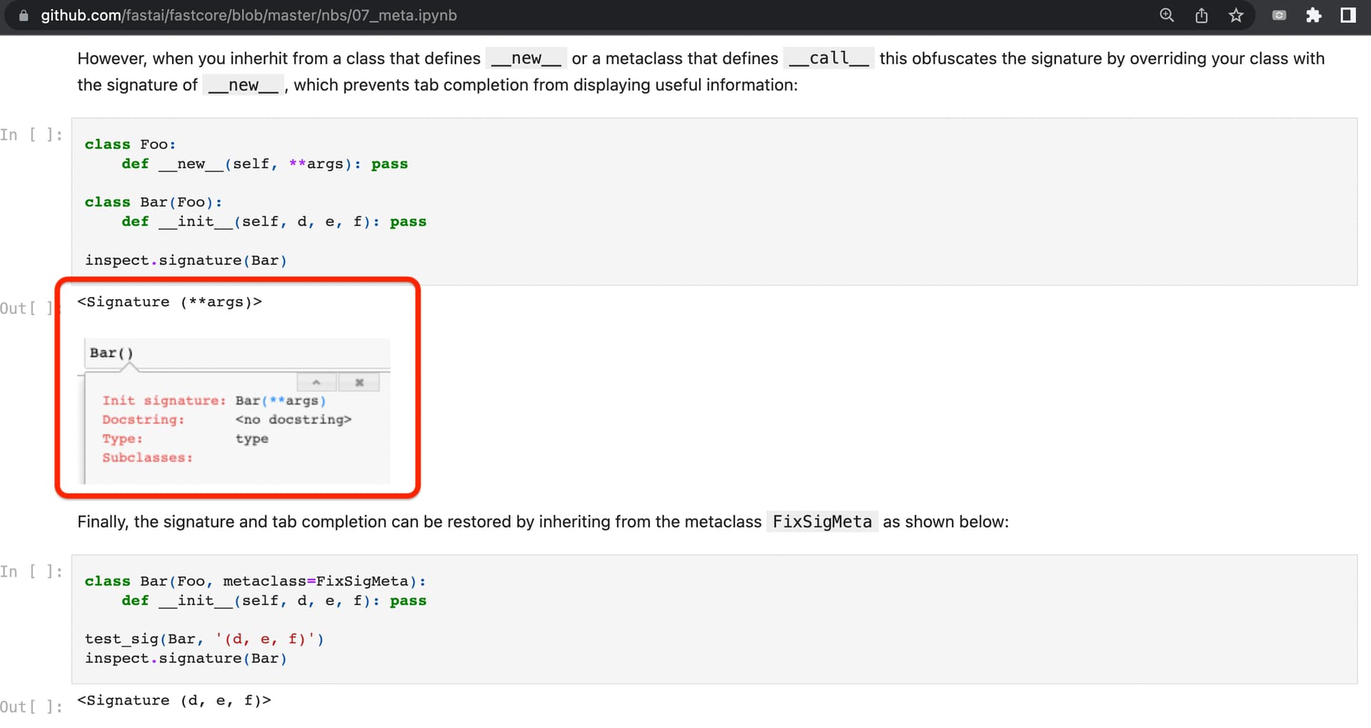The width and height of the screenshot is (1371, 728).
Task: Click the In [ ] prompt of the first cell
Action: tap(31, 135)
